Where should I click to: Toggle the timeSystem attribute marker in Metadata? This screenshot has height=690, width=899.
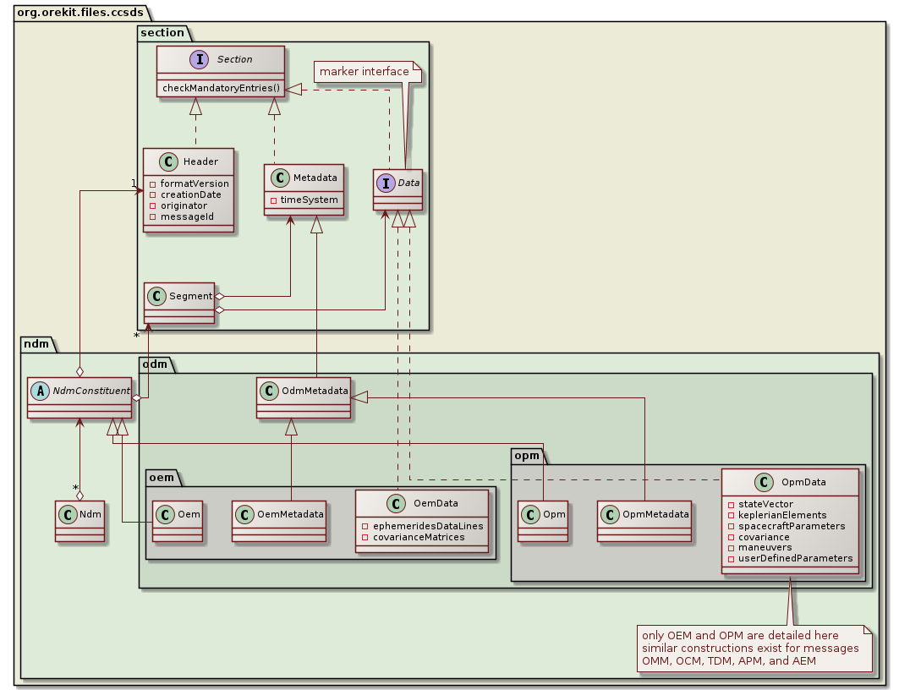[x=274, y=200]
